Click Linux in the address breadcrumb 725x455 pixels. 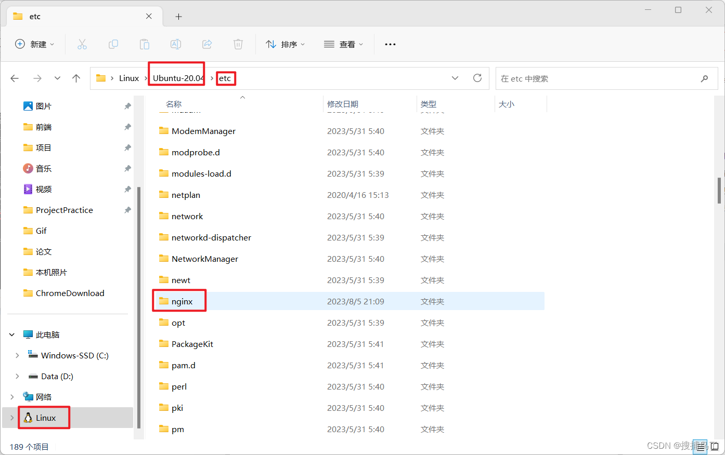pyautogui.click(x=129, y=78)
